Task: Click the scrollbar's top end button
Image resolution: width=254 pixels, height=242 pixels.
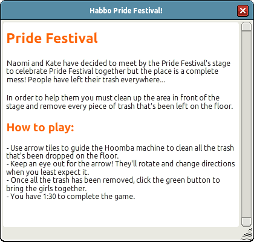Action: coord(246,27)
